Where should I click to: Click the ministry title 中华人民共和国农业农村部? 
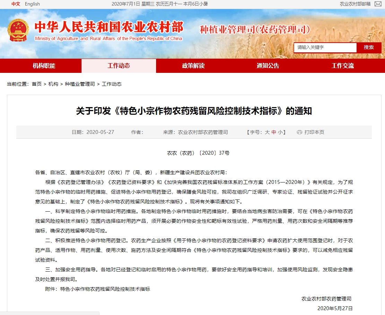pos(109,27)
